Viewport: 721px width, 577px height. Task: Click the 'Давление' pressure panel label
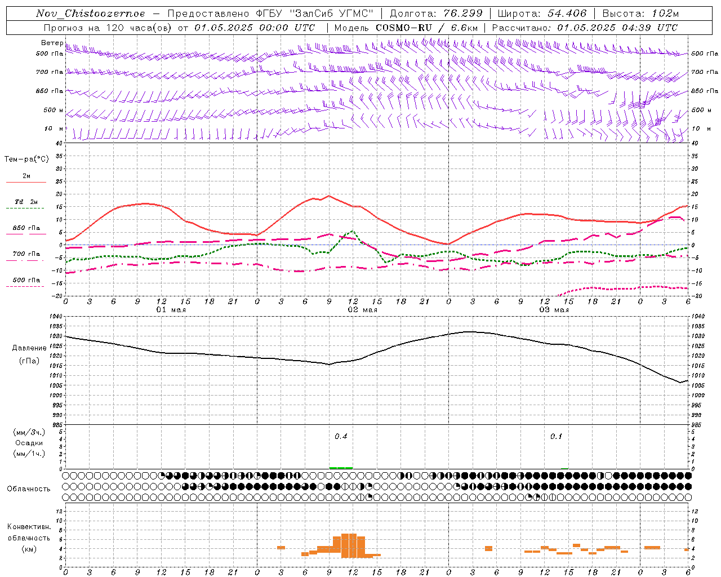(x=29, y=348)
